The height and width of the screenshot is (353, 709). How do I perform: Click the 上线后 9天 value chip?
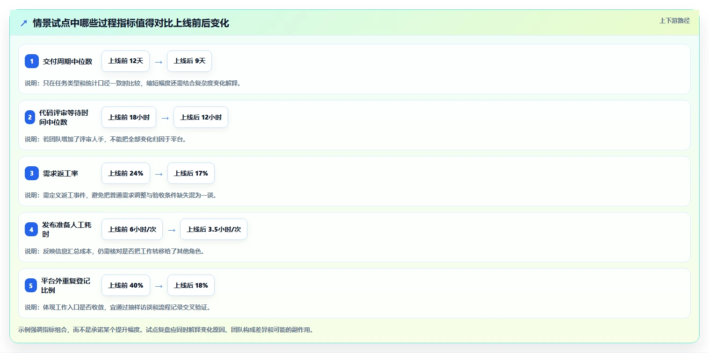pyautogui.click(x=189, y=61)
